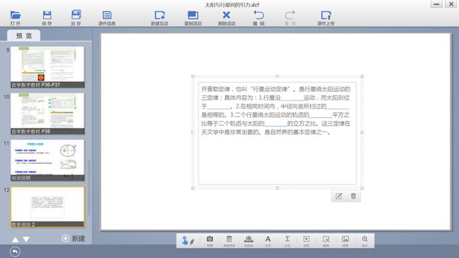Upload the courseware with 课件上传
459x258 pixels.
[x=326, y=18]
